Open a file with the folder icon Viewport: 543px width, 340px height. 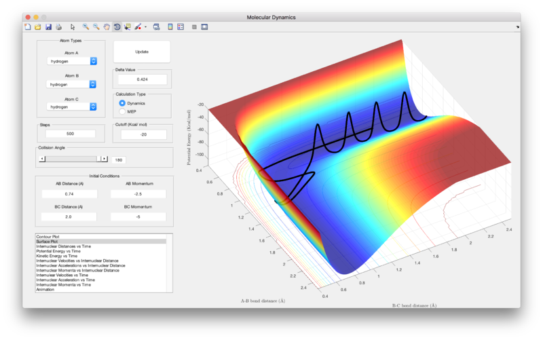tap(38, 27)
